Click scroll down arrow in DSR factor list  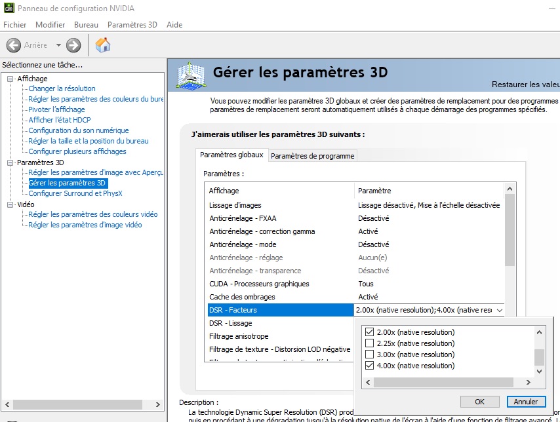539,372
